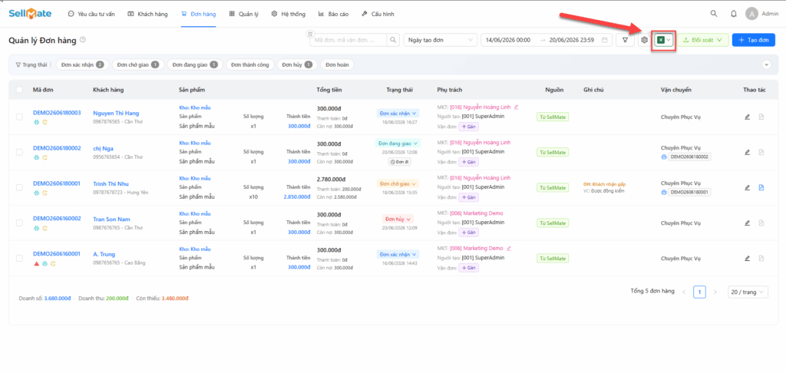The image size is (786, 373).
Task: Open the gear settings beside filter
Action: (645, 40)
